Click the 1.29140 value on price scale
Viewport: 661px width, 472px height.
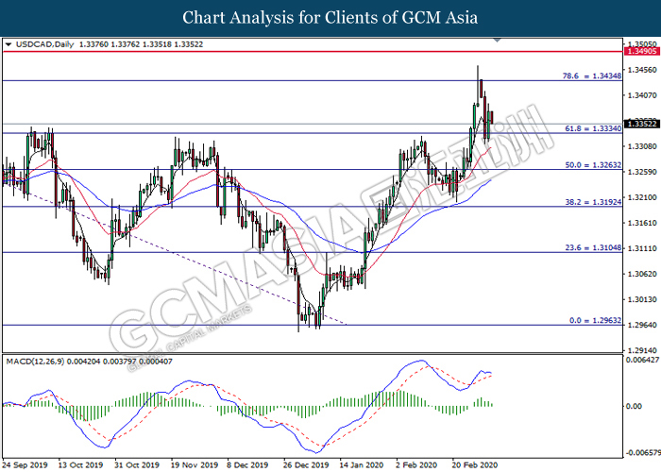coord(641,349)
